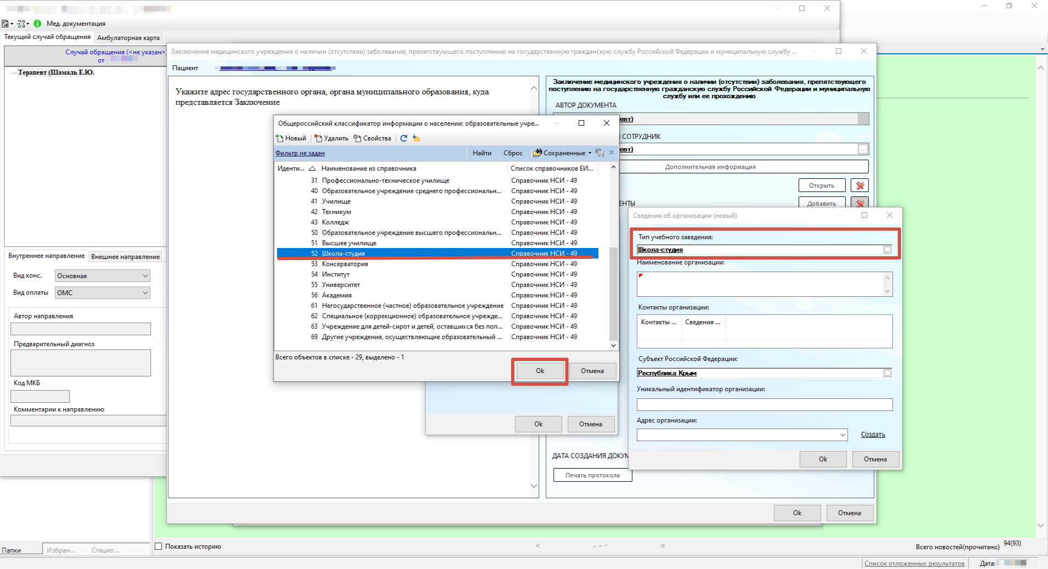Click Отмена in Сведения об организации dialog
Viewport: 1048px width, 569px height.
875,459
